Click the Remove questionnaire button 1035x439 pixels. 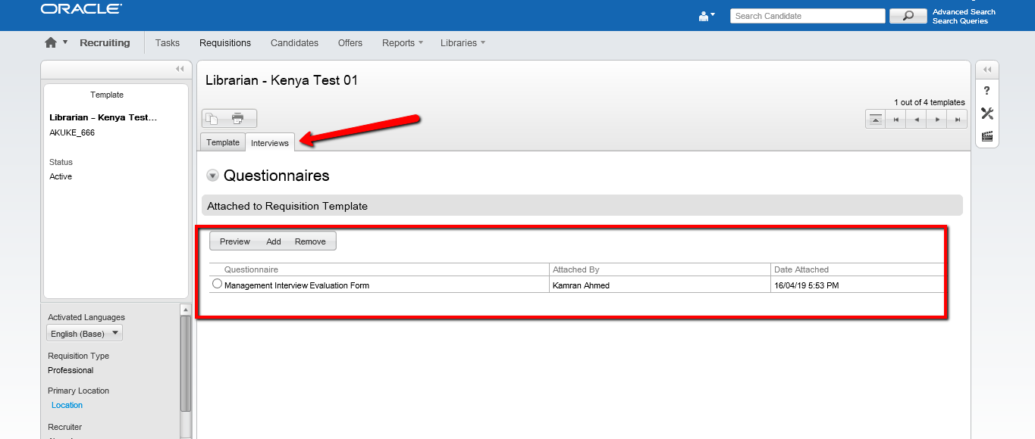(310, 241)
